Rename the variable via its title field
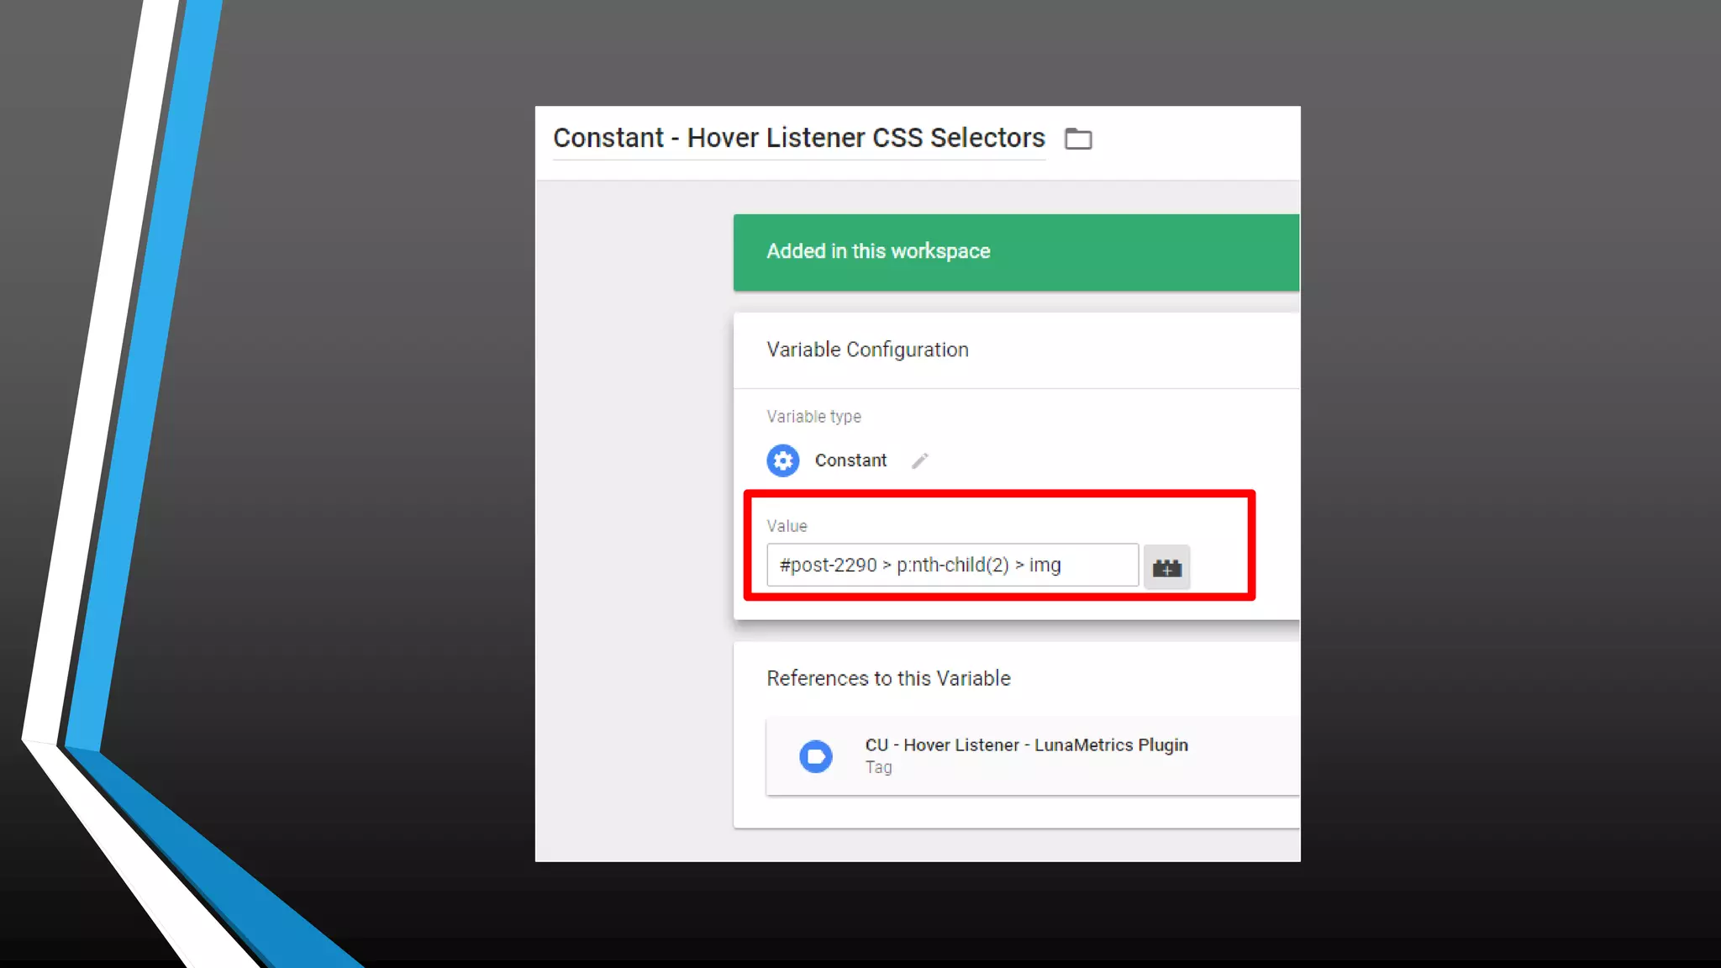1721x968 pixels. coord(798,138)
